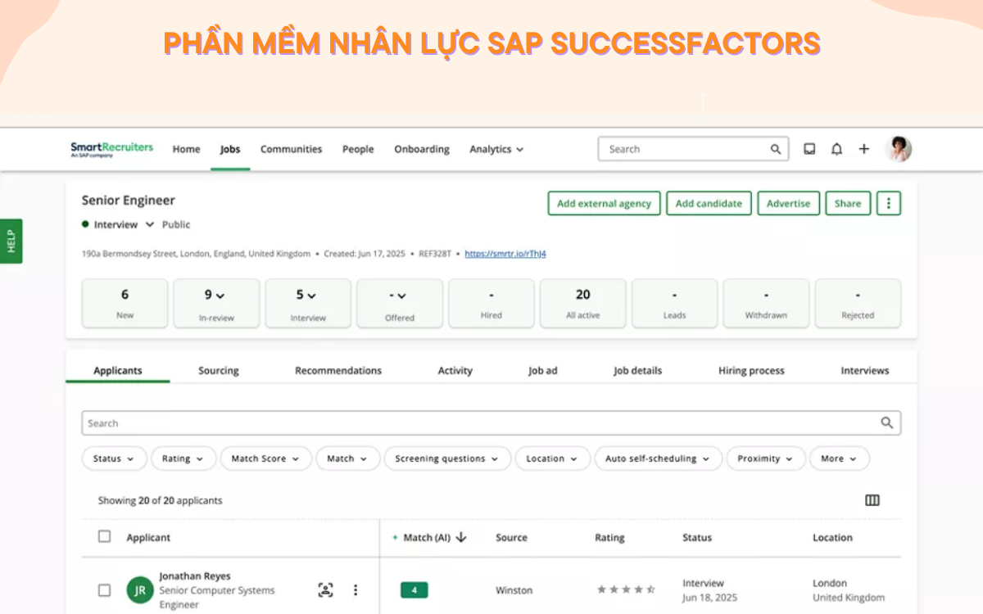This screenshot has width=983, height=614.
Task: Switch to the Job ad tab
Action: (543, 371)
